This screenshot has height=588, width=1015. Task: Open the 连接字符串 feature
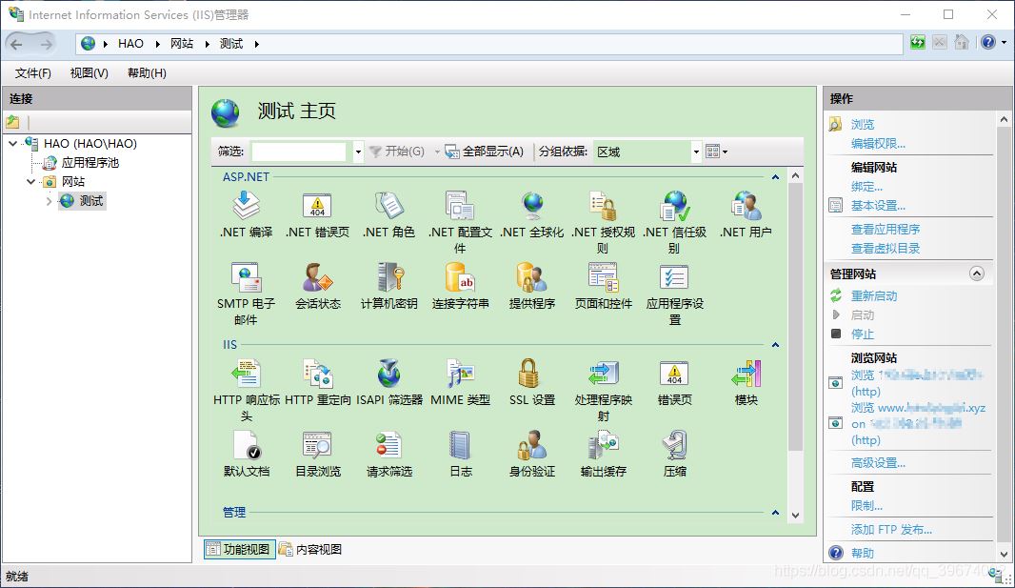pos(460,286)
